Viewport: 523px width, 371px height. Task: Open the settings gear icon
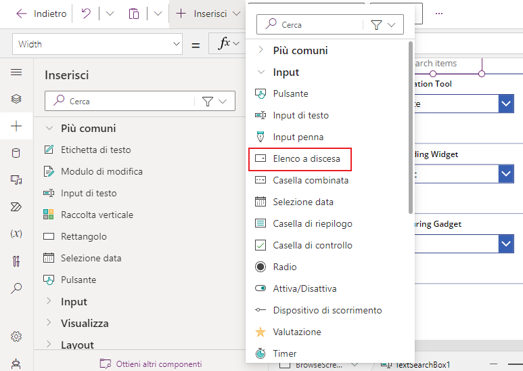pos(16,336)
